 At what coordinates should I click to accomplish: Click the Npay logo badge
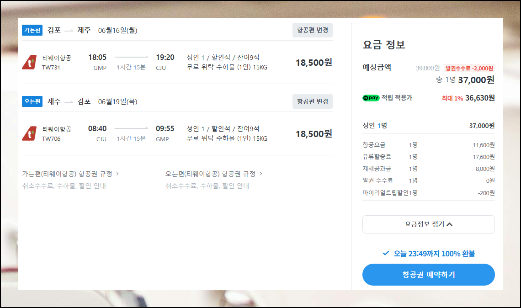pyautogui.click(x=371, y=98)
